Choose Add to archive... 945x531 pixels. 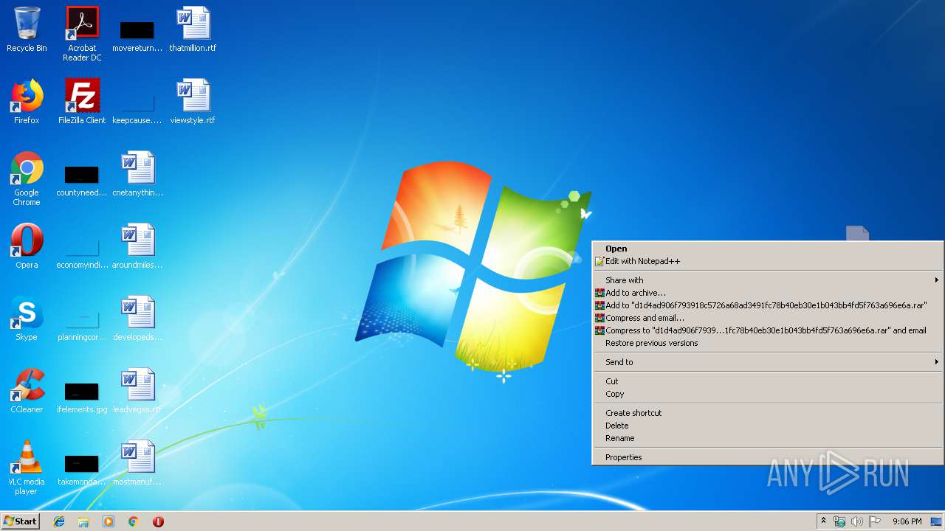(768, 293)
